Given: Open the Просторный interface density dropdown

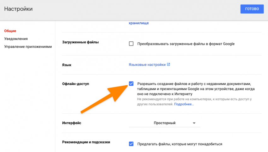Looking at the screenshot, I should pos(164,123).
